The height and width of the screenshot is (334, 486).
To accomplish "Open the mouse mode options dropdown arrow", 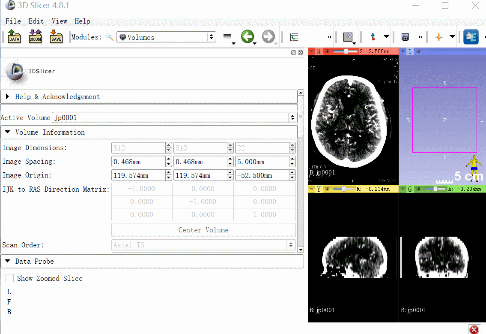I will pos(386,37).
